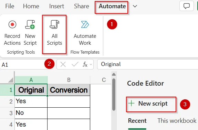Select the column C header
Screen dimensions: 198x130
(101, 80)
